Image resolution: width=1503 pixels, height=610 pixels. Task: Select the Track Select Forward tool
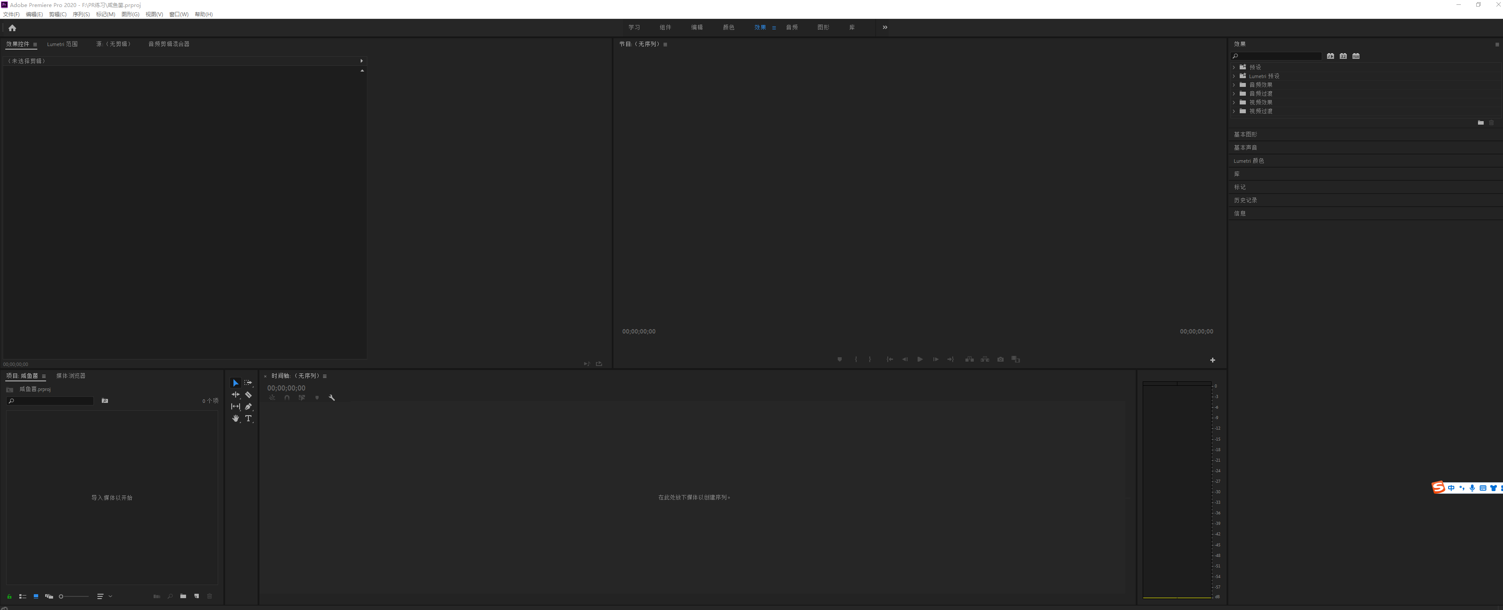[248, 383]
